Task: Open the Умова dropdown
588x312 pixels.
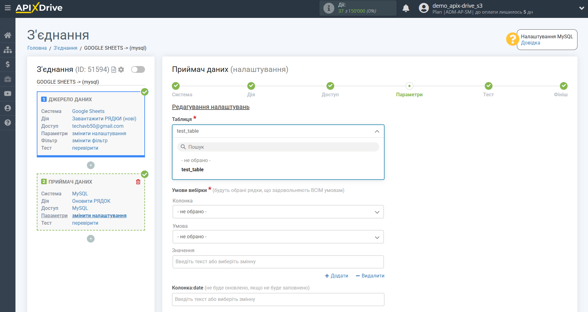Action: click(278, 237)
